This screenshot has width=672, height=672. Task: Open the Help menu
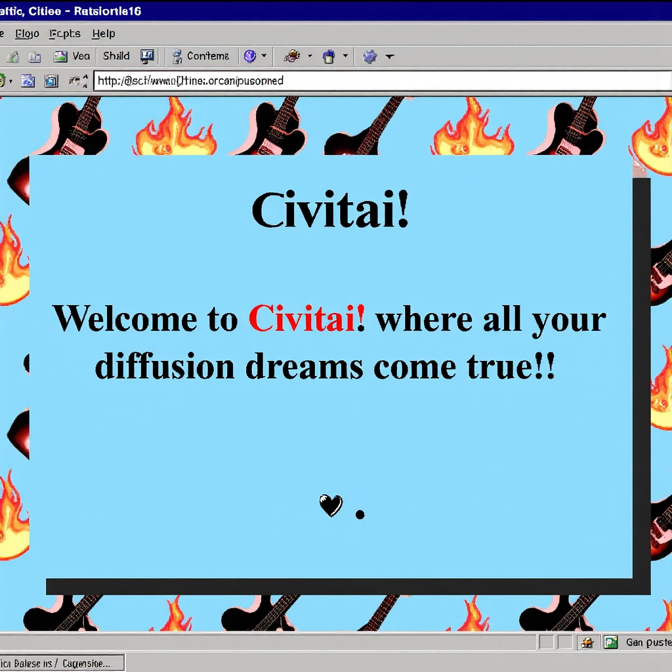(103, 33)
